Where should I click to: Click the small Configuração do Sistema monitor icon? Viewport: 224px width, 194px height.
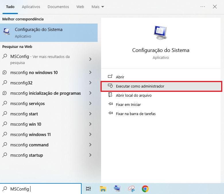(7, 32)
